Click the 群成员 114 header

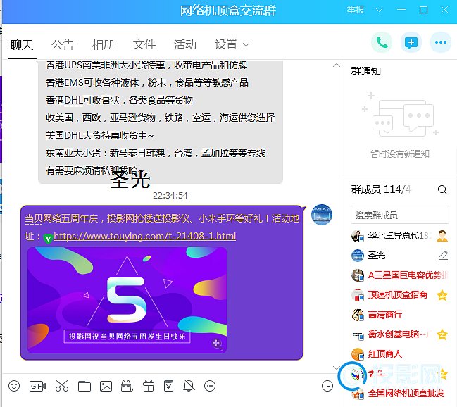(380, 189)
